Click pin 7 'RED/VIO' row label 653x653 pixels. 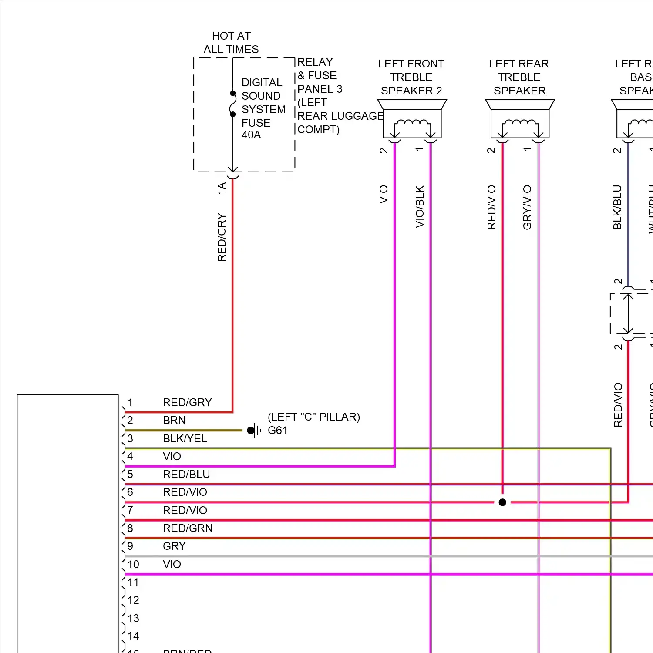pos(185,510)
